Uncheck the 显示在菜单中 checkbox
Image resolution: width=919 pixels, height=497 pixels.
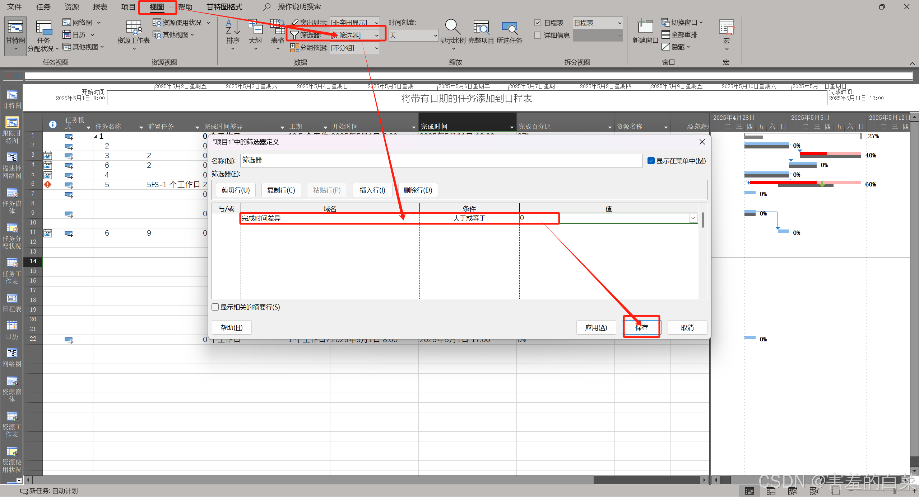[x=651, y=161]
